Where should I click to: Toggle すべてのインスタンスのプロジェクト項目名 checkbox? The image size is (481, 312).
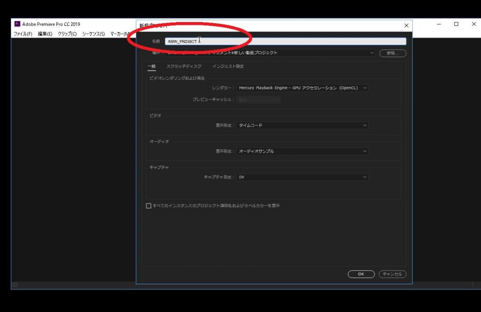149,206
